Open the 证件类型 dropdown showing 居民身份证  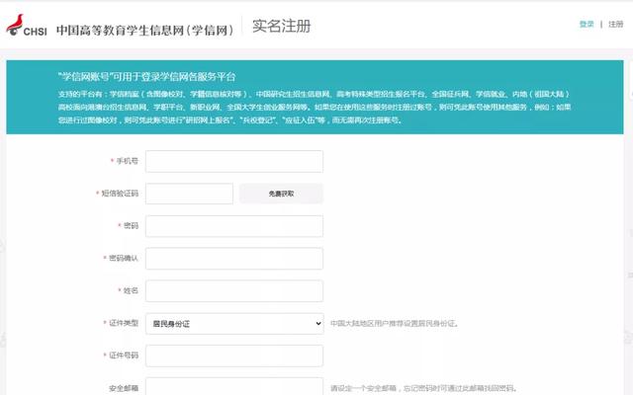(234, 324)
